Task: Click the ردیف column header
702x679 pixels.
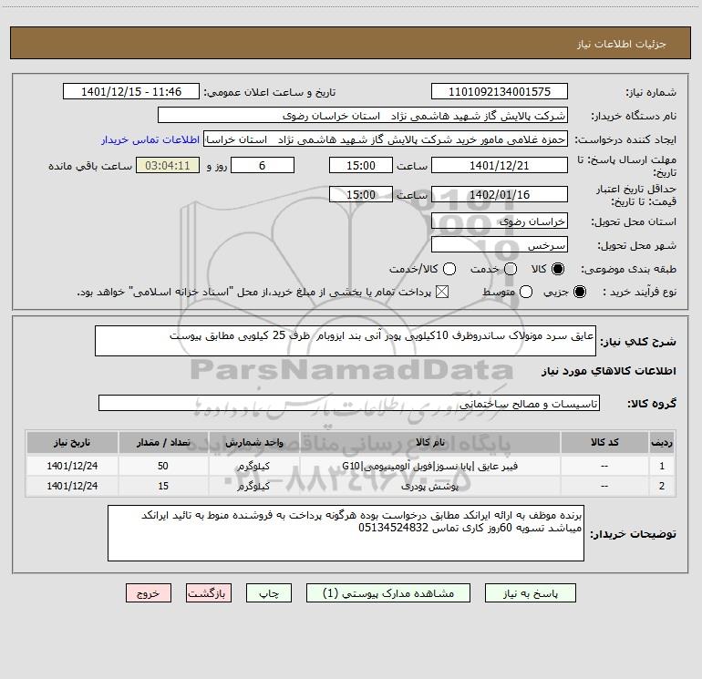Action: tap(662, 442)
